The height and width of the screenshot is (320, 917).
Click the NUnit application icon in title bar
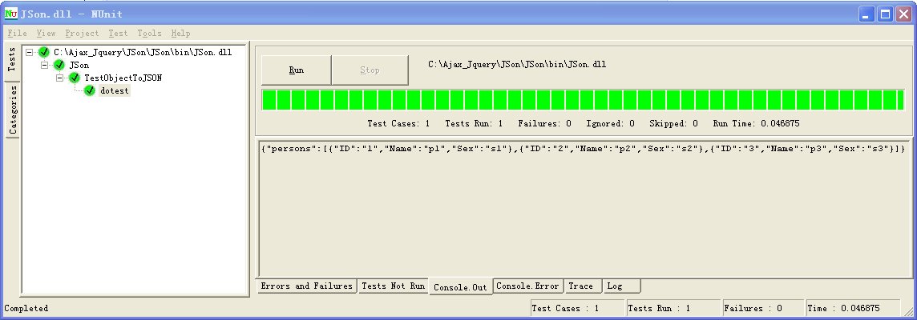(10, 14)
